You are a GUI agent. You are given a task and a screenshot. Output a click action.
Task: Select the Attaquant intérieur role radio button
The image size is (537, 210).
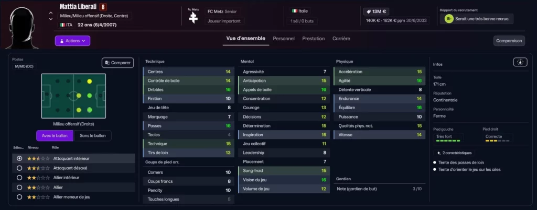click(x=19, y=158)
